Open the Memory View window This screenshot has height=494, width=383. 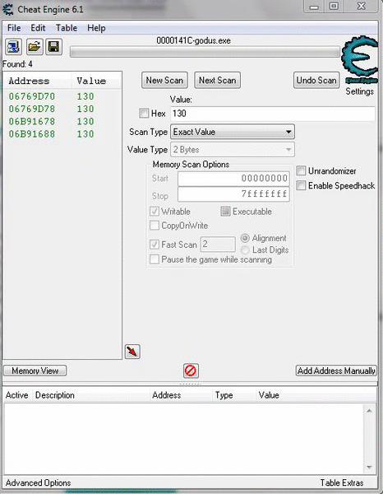point(35,370)
